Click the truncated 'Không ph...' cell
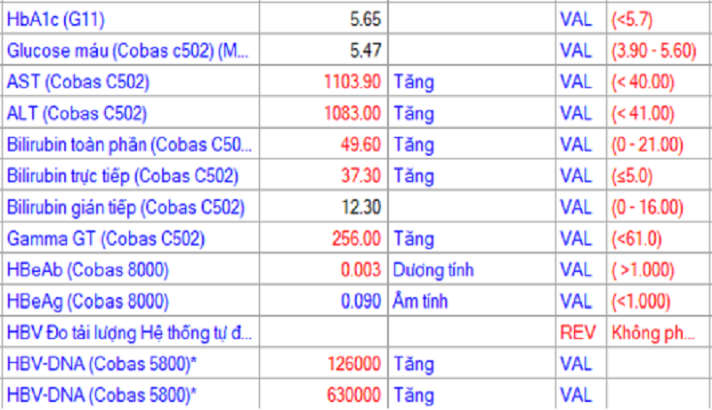This screenshot has height=410, width=712. [652, 334]
